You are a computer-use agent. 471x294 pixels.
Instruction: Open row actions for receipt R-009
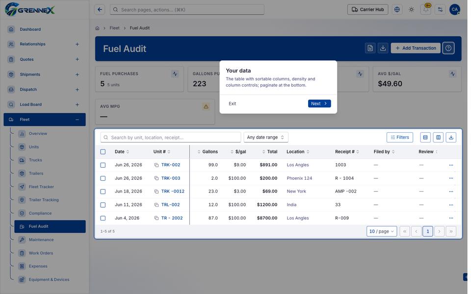pos(451,218)
